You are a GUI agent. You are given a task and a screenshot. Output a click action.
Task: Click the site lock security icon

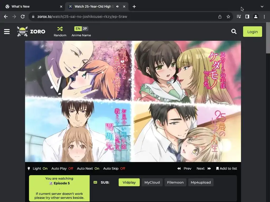click(x=33, y=17)
